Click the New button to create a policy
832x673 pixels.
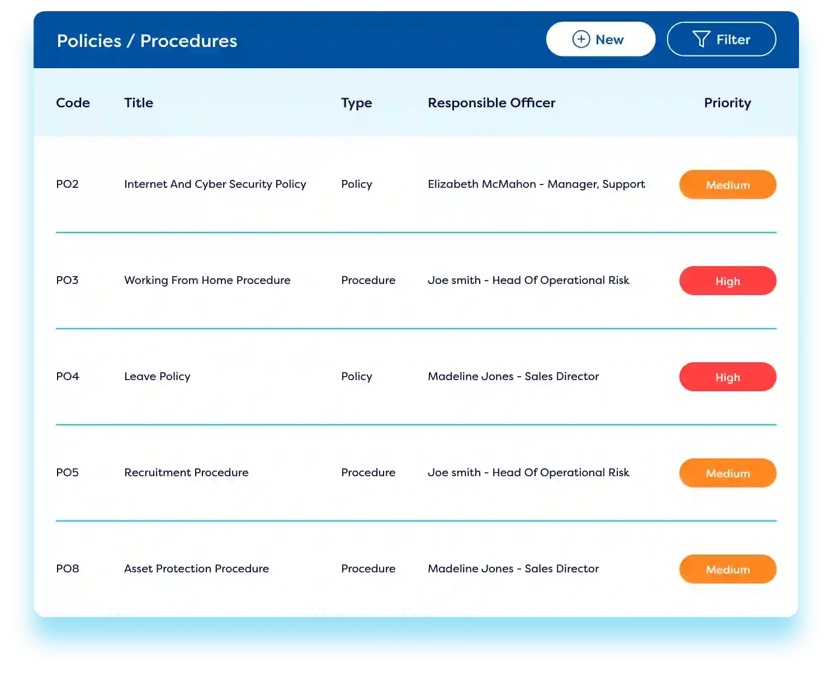[601, 39]
